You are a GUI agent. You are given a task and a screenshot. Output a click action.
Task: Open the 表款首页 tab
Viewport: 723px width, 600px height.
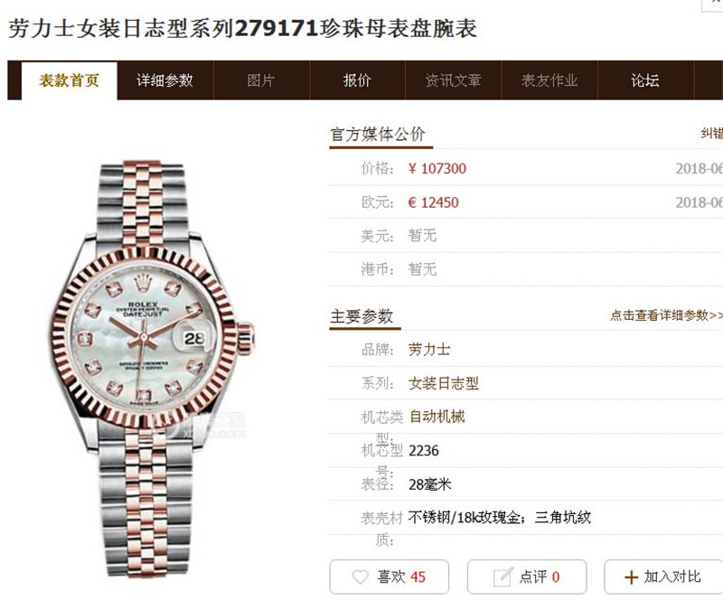pos(70,80)
